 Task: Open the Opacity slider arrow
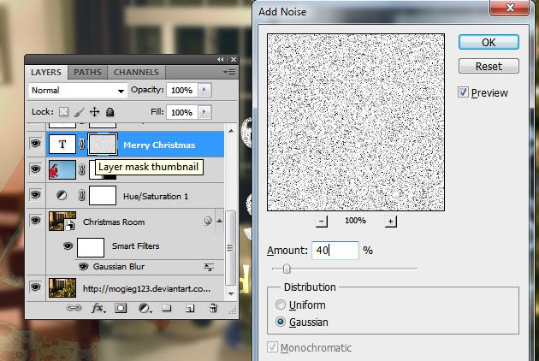coord(204,90)
